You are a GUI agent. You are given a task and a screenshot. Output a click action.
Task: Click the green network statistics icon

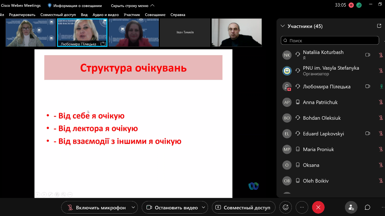(359, 5)
